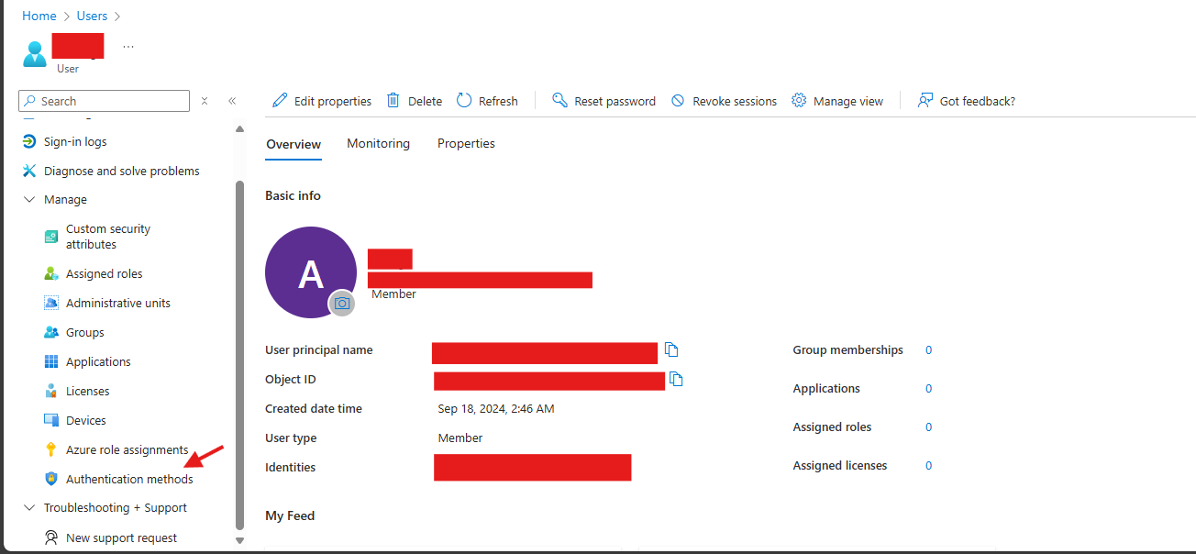The image size is (1196, 554).
Task: Switch to the Monitoring tab
Action: point(378,144)
